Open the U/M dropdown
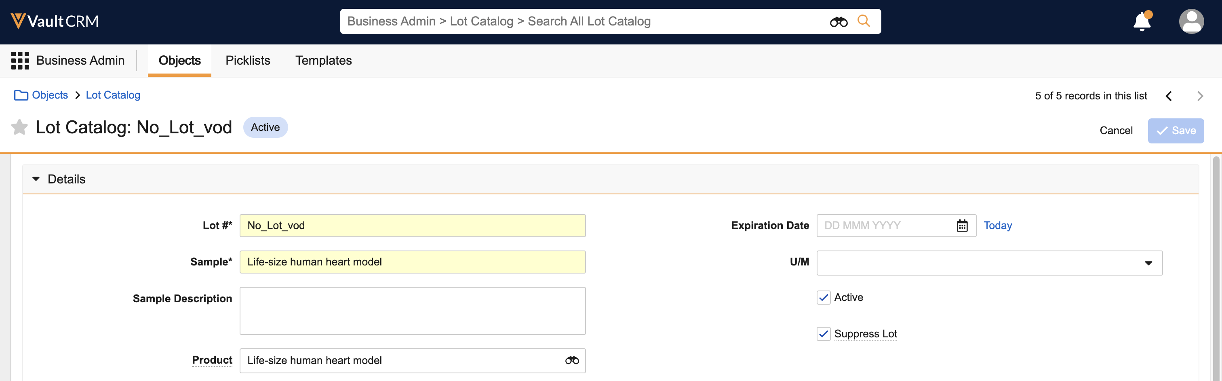Viewport: 1222px width, 381px height. point(989,263)
